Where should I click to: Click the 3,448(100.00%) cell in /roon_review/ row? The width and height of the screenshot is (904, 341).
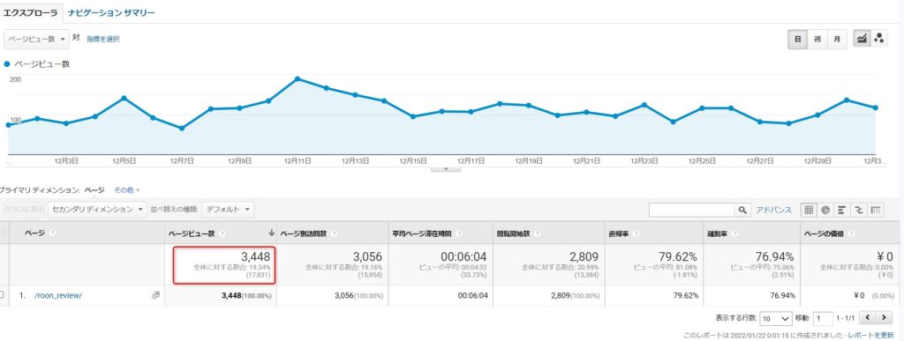click(x=247, y=295)
